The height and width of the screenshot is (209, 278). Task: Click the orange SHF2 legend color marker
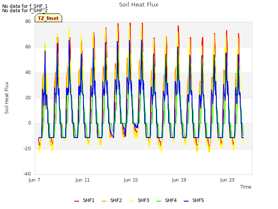pos(104,201)
